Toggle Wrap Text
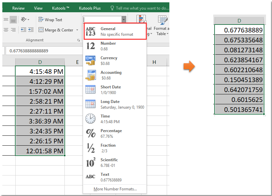The width and height of the screenshot is (272, 196). coord(50,20)
